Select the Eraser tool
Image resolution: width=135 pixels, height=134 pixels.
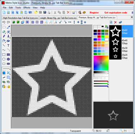tap(8, 32)
